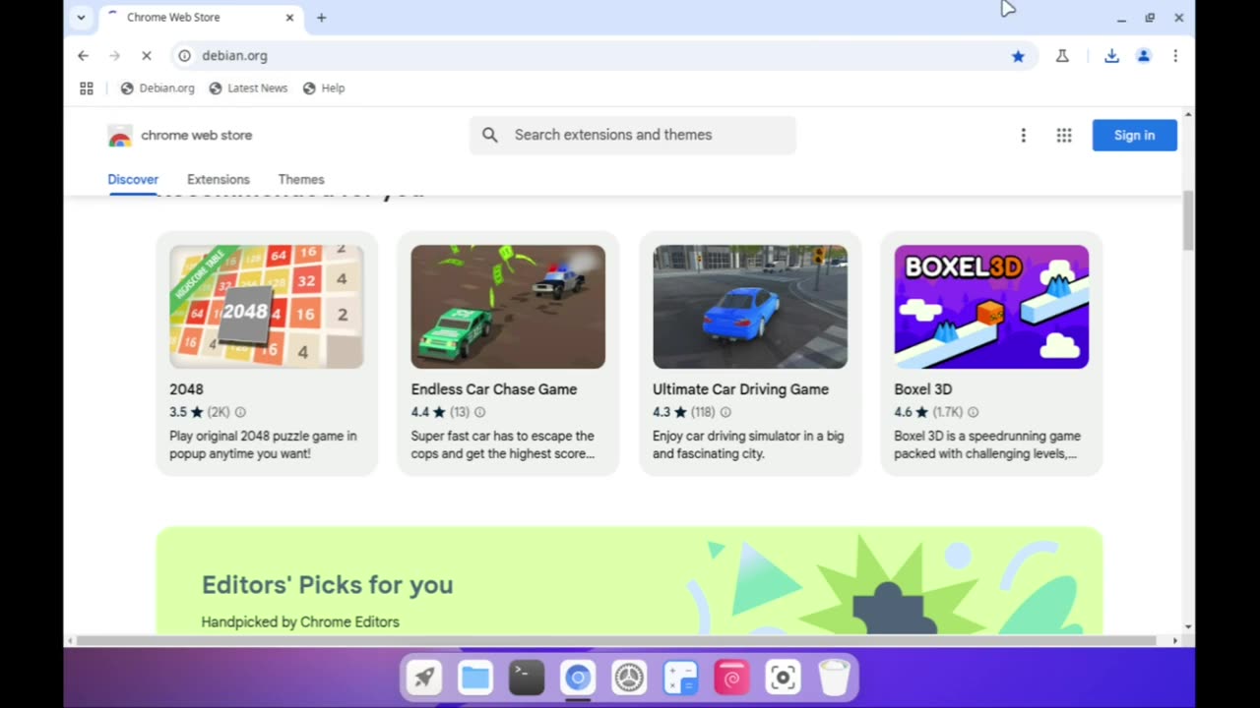Click Ultimate Car Driving Game title
This screenshot has height=708, width=1260.
pyautogui.click(x=740, y=389)
